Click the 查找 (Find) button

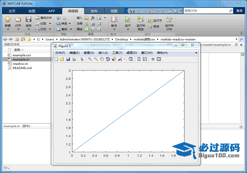62,29
